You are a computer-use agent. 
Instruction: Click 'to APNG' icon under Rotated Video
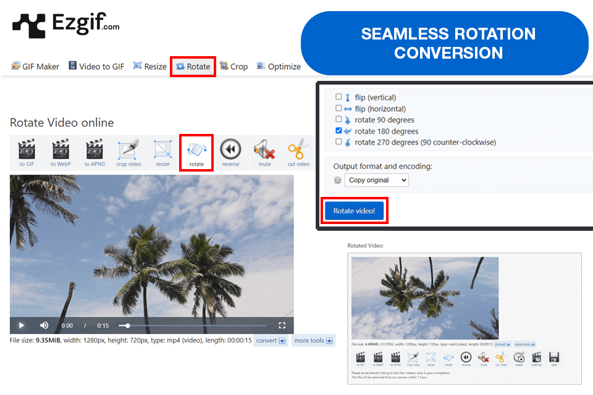coord(395,359)
